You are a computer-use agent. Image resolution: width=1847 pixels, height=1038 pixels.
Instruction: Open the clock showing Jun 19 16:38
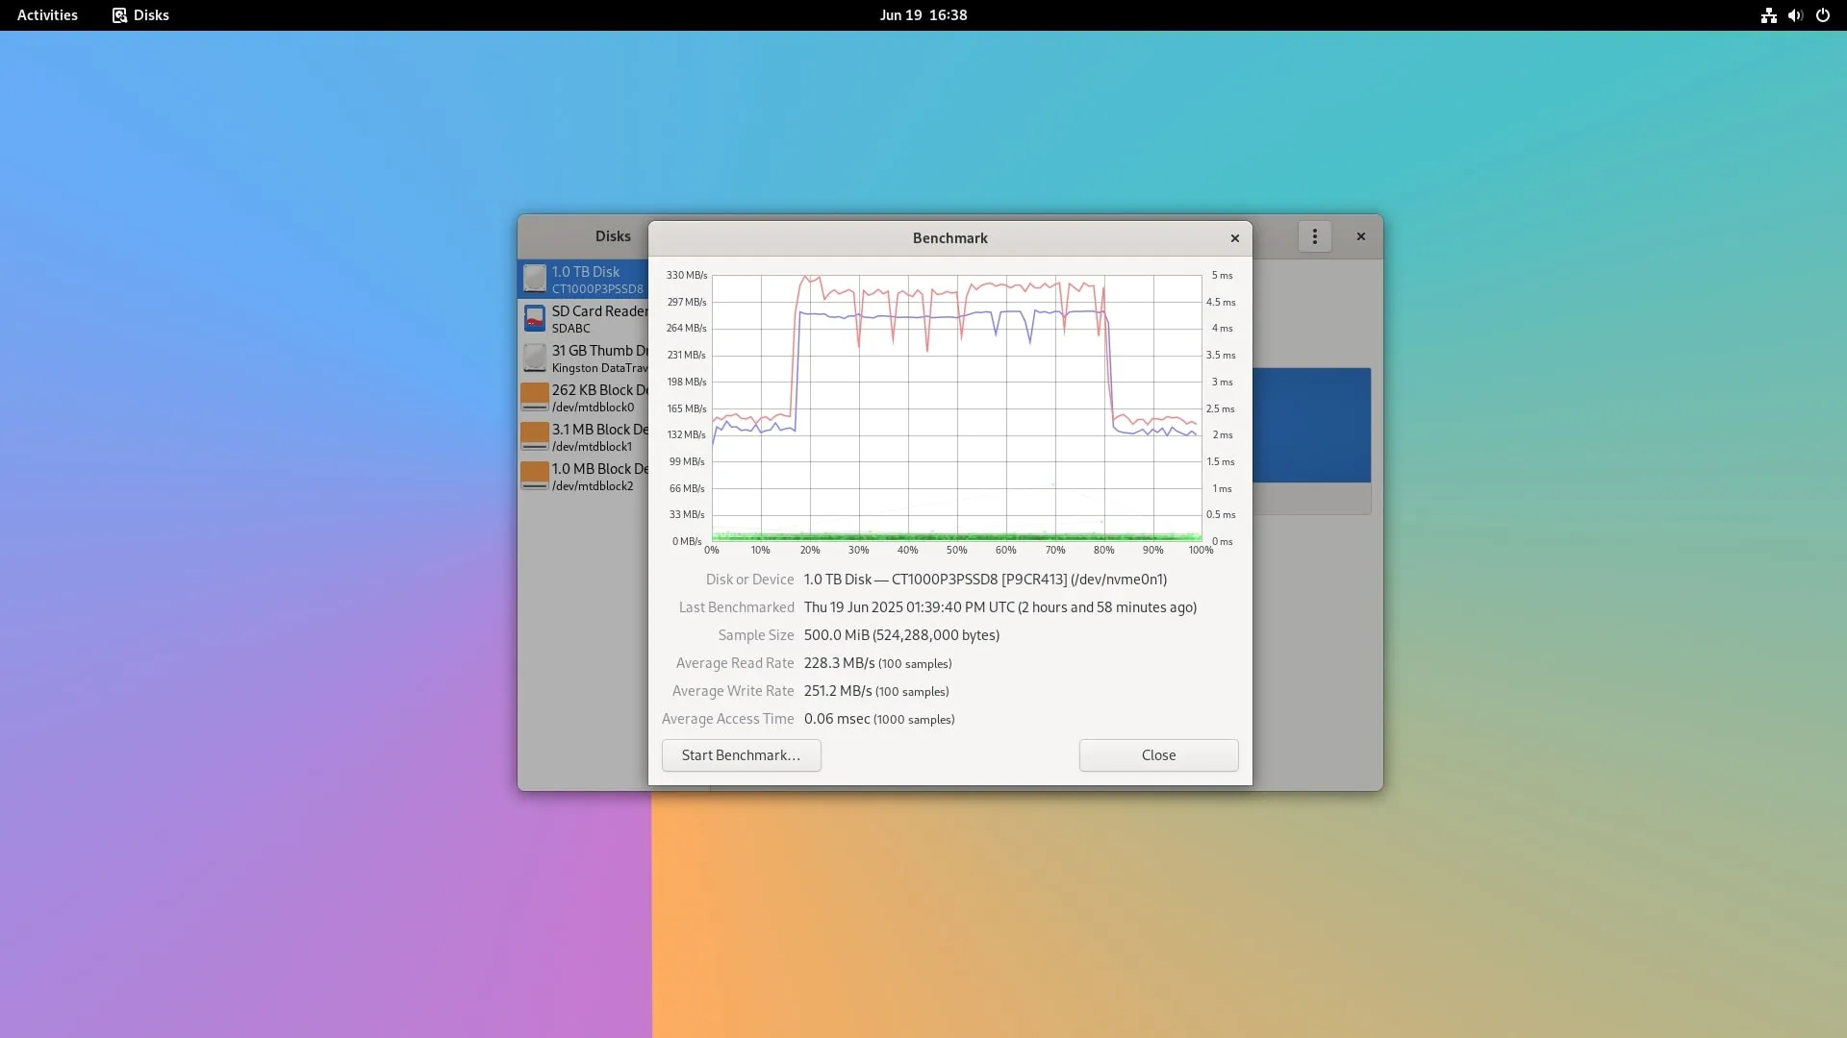923,15
